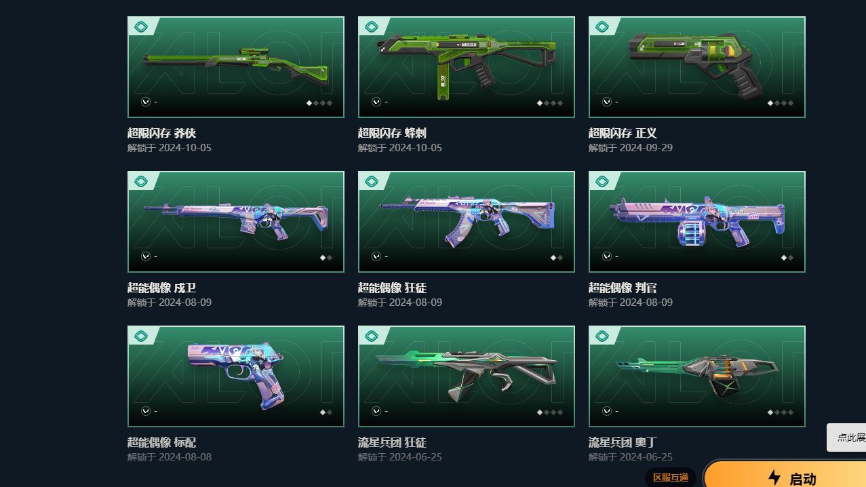
Task: Click Valorant points icon on 超能偶像 判官 card
Action: [x=607, y=256]
